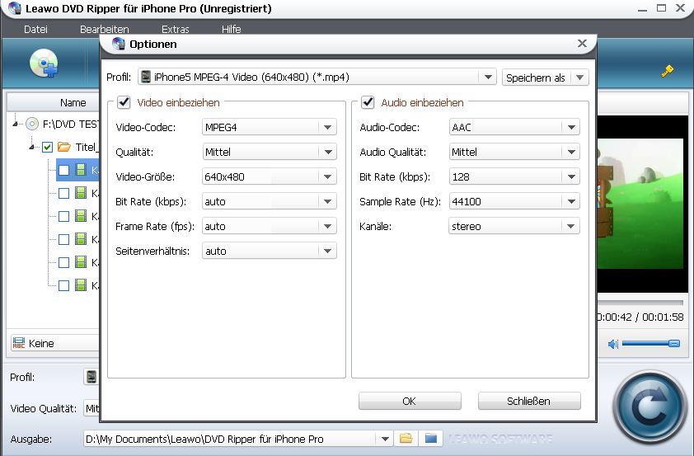Click the Keine subtitle selector
The height and width of the screenshot is (456, 694).
[55, 344]
